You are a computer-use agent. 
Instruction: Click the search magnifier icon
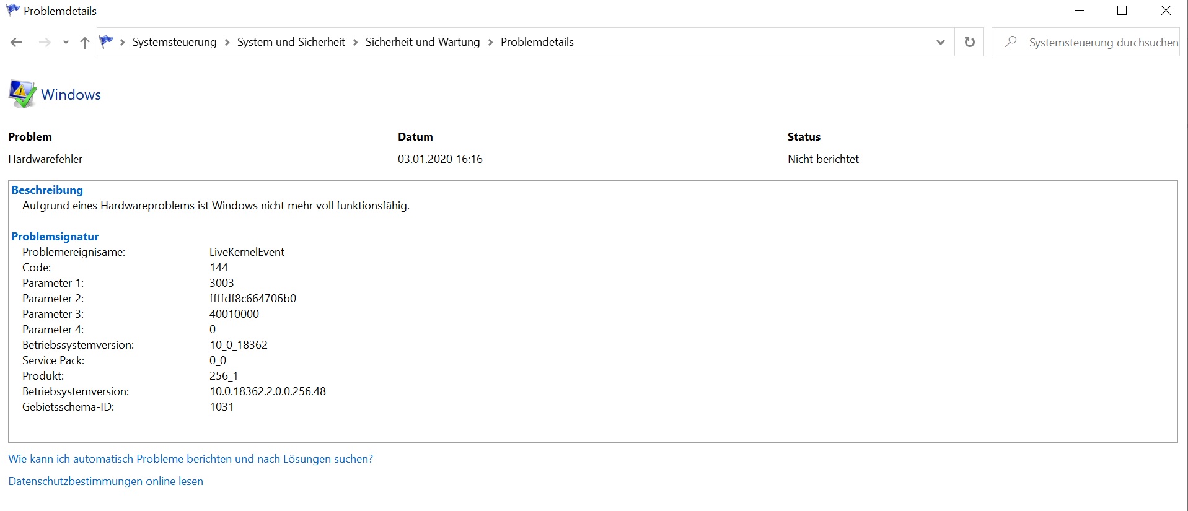[1011, 42]
